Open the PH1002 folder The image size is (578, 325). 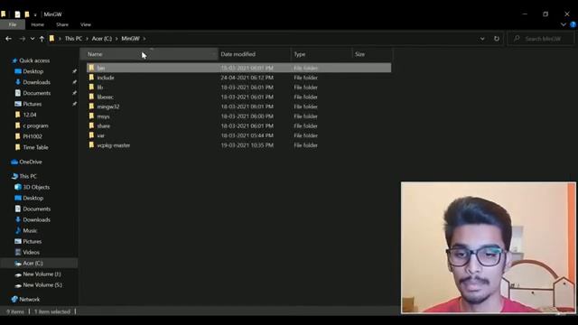pos(33,136)
